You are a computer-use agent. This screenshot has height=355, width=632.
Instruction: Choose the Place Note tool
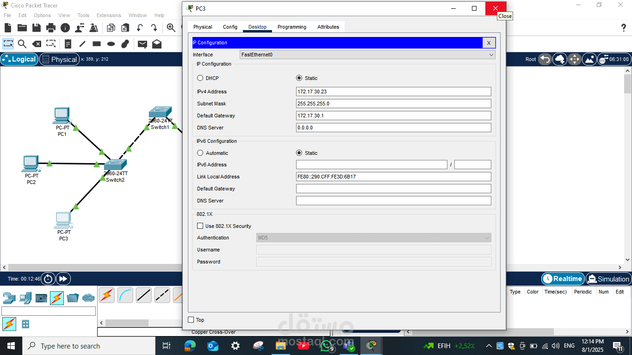point(68,44)
